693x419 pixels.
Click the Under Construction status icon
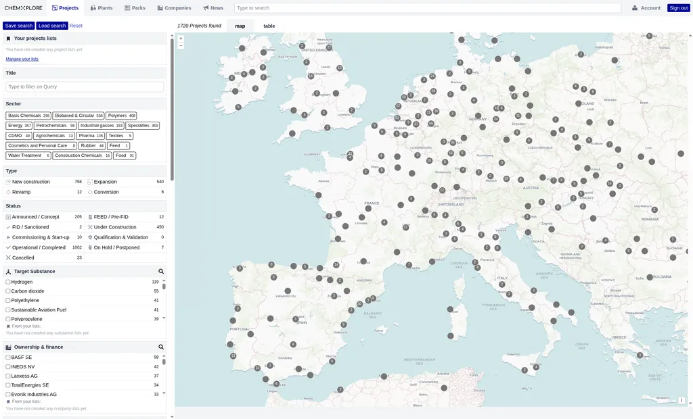pyautogui.click(x=90, y=227)
